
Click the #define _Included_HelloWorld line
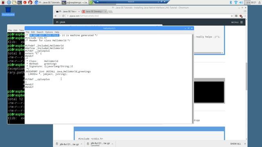tap(45, 48)
